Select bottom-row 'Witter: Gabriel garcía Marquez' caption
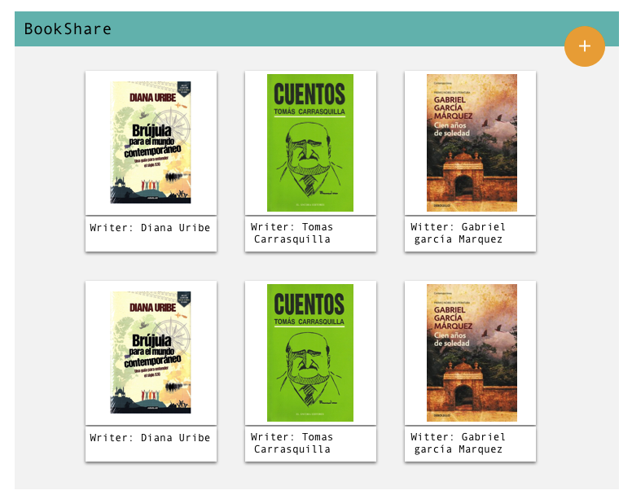The width and height of the screenshot is (632, 499). click(458, 443)
